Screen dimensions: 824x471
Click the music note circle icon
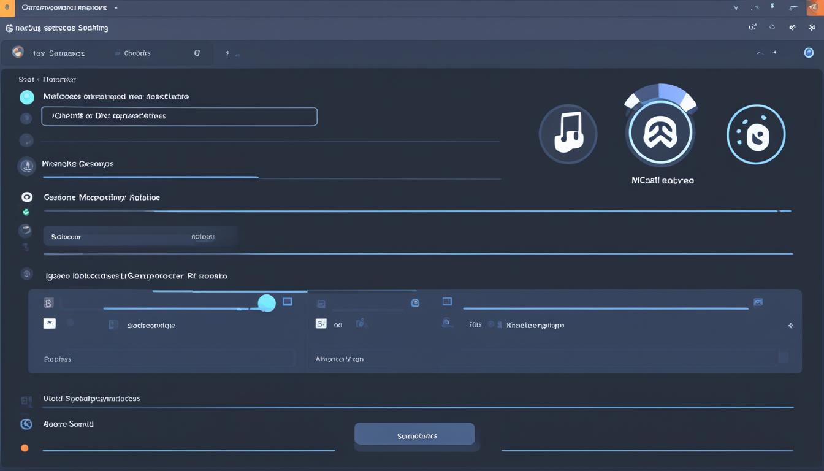568,134
